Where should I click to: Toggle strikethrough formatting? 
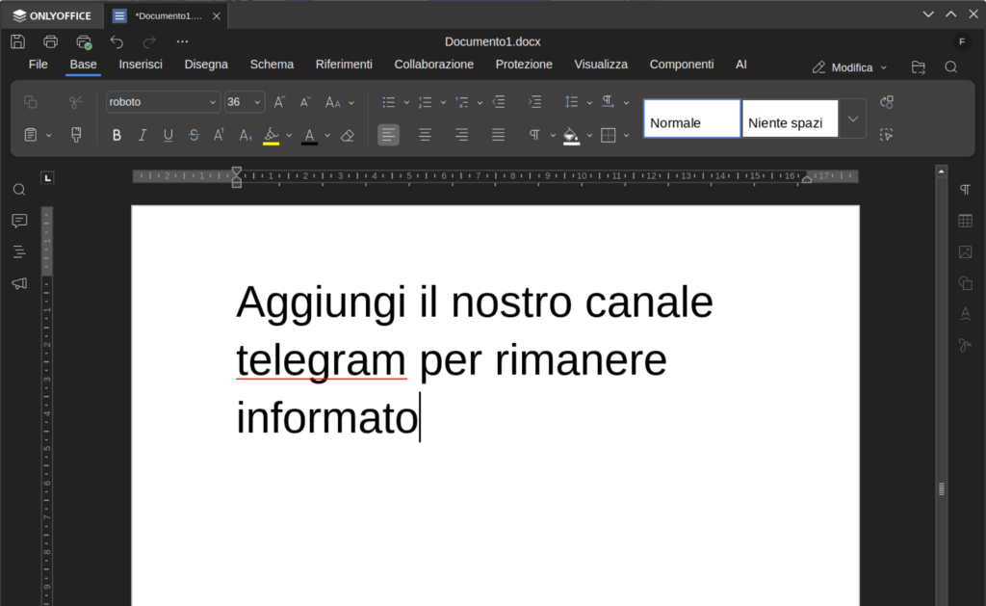194,135
